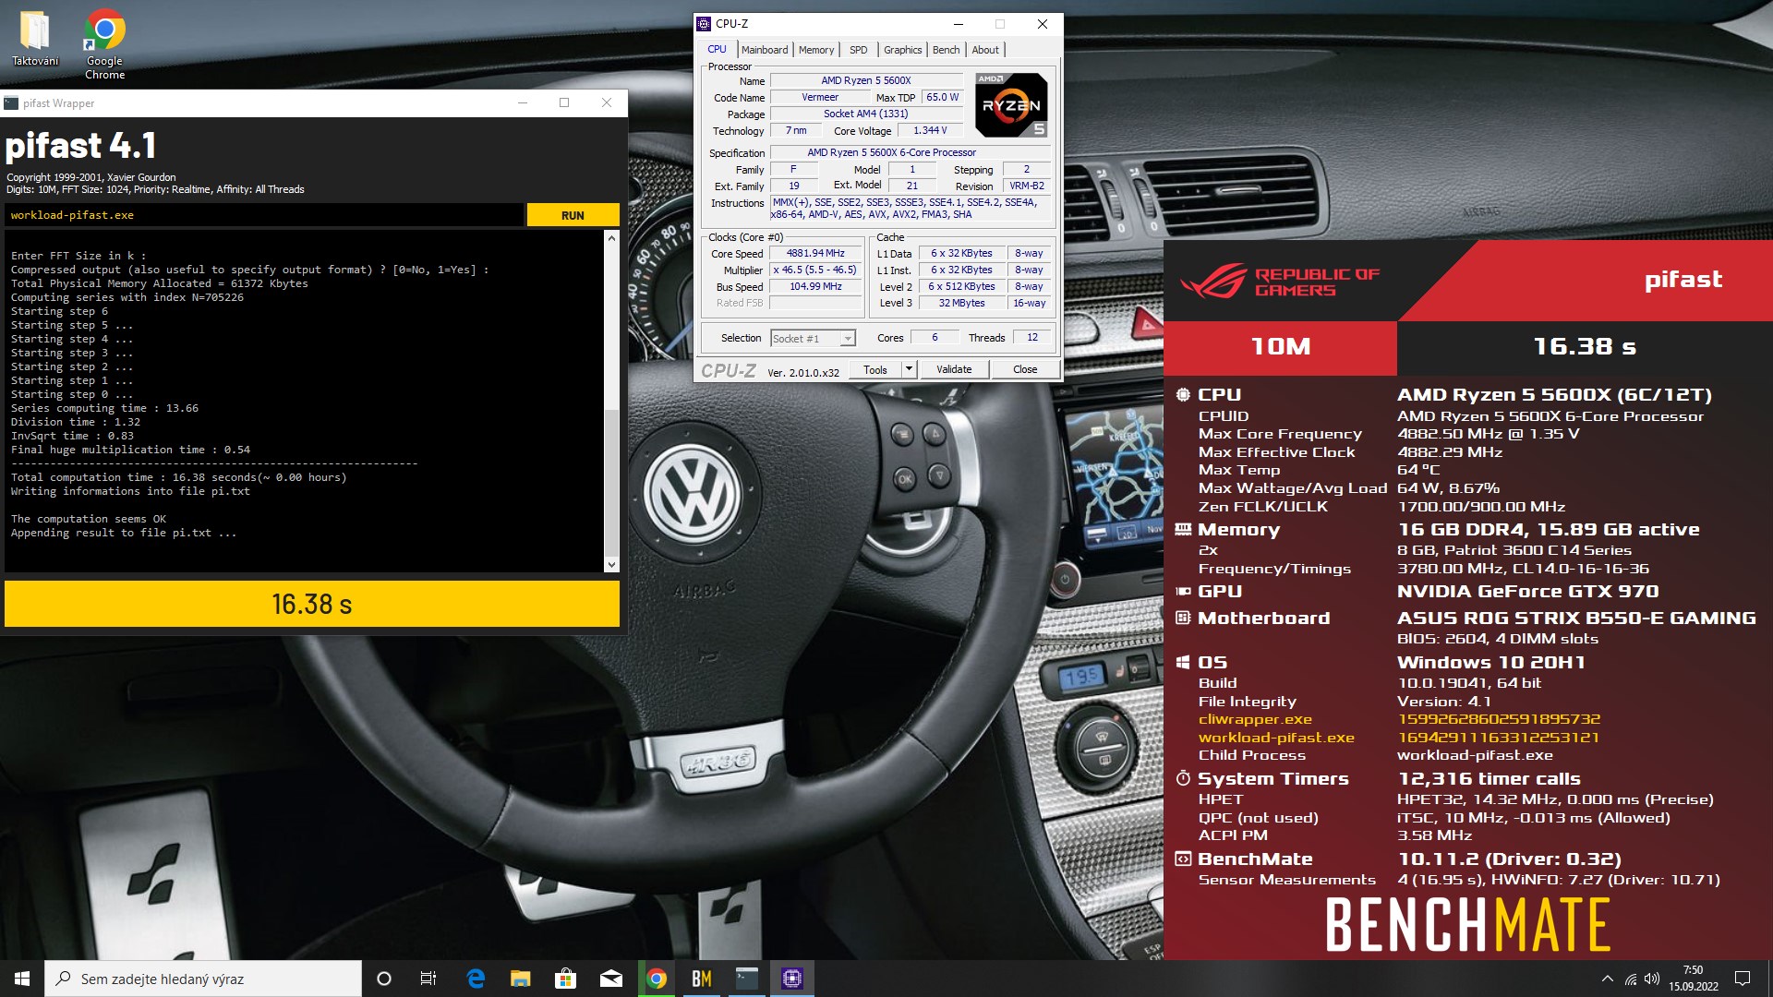Open the About tab in CPU-Z
1773x997 pixels.
[985, 50]
